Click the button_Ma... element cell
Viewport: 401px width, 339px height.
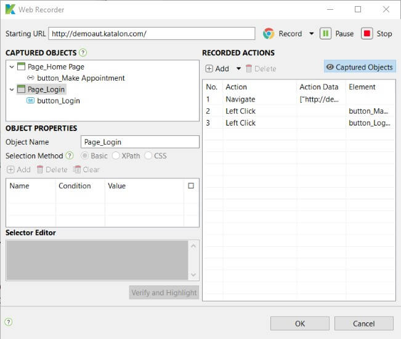click(x=368, y=111)
